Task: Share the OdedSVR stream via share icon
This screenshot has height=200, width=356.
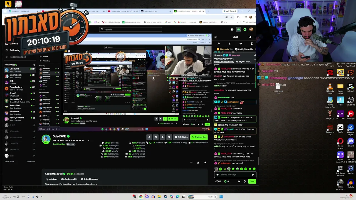Action: point(191,162)
